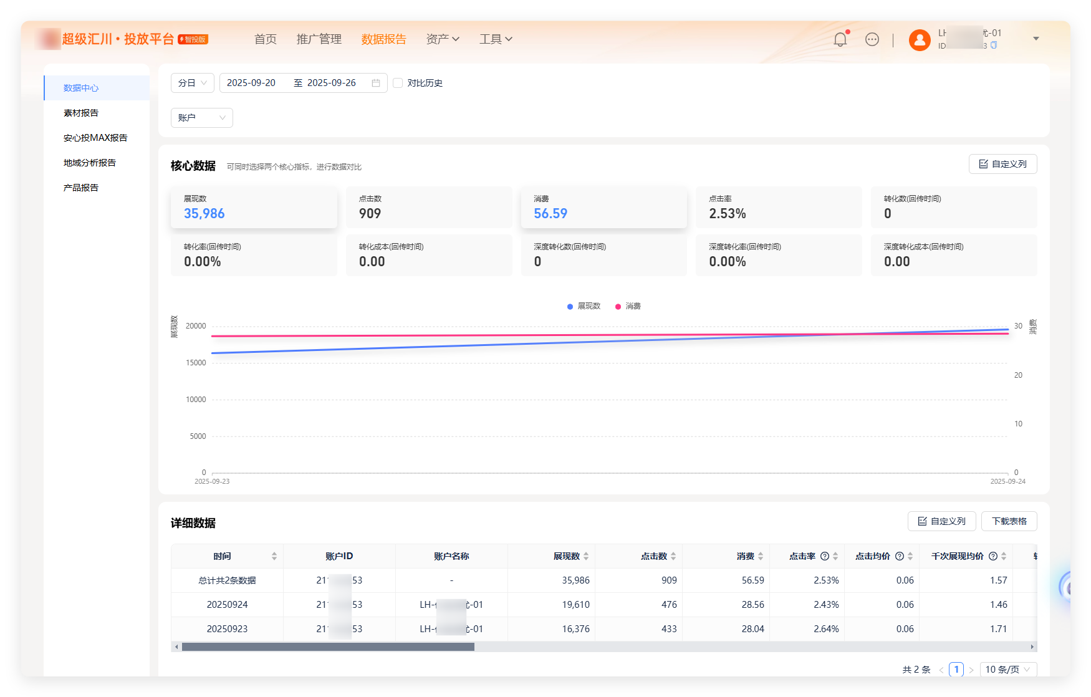Open the 账户 dimension dropdown
1091x697 pixels.
pyautogui.click(x=202, y=118)
